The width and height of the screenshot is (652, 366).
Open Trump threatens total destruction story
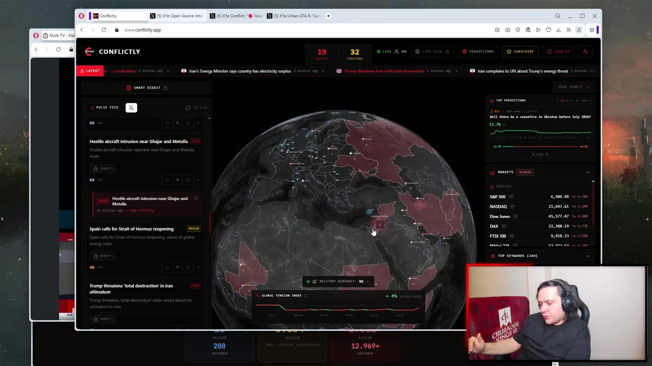[131, 289]
